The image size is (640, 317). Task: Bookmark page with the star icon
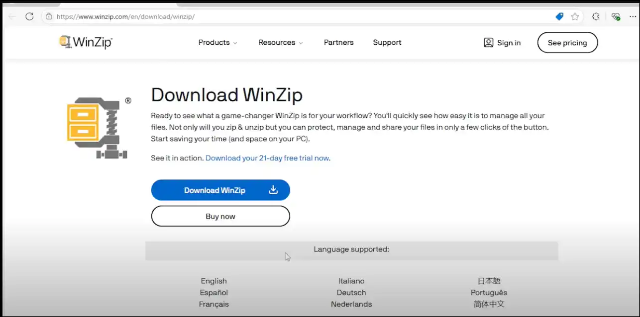pos(575,16)
